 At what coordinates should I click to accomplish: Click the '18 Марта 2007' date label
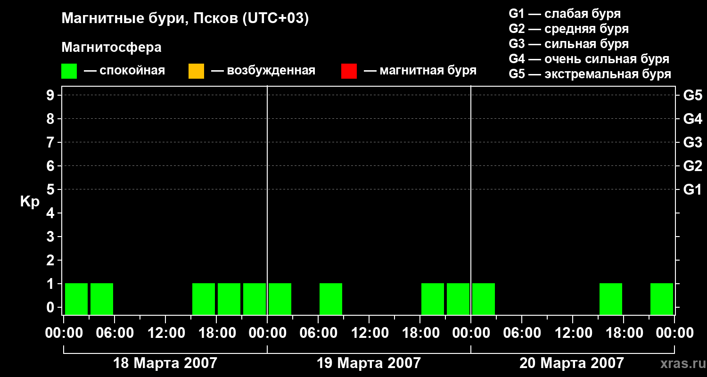coord(165,363)
